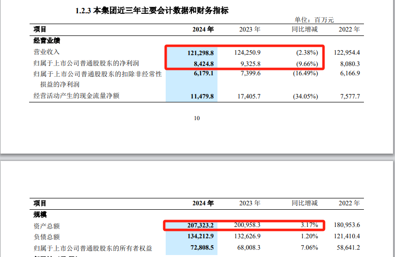Click the (9.66%) net profit change
This screenshot has height=257, width=395.
coord(307,64)
